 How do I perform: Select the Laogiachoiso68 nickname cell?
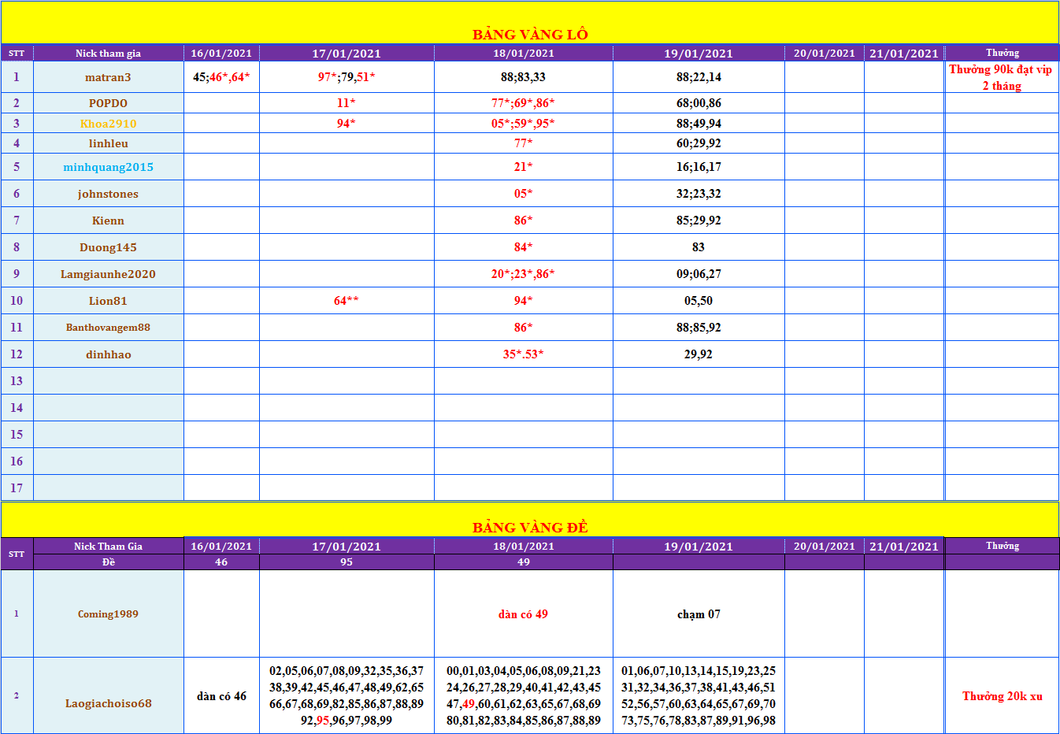[x=108, y=703]
